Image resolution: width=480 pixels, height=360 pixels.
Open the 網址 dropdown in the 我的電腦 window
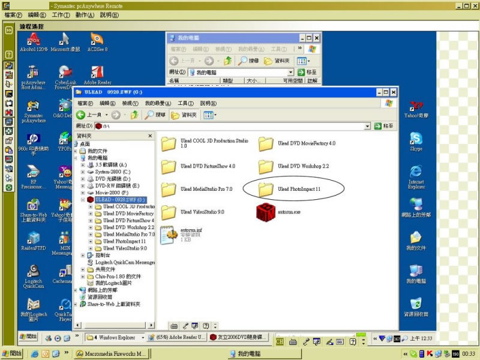tap(290, 72)
